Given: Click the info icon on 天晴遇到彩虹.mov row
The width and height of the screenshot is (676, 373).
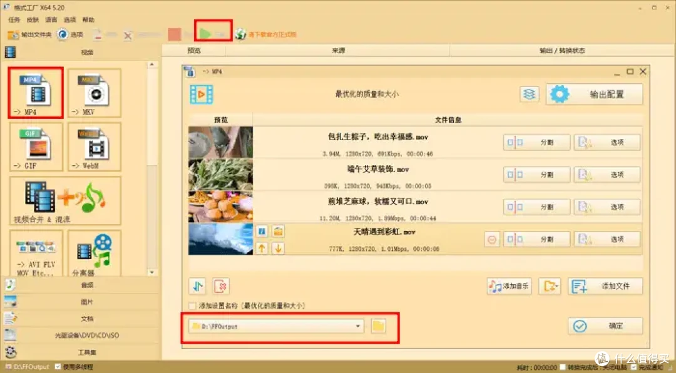Looking at the screenshot, I should point(262,232).
